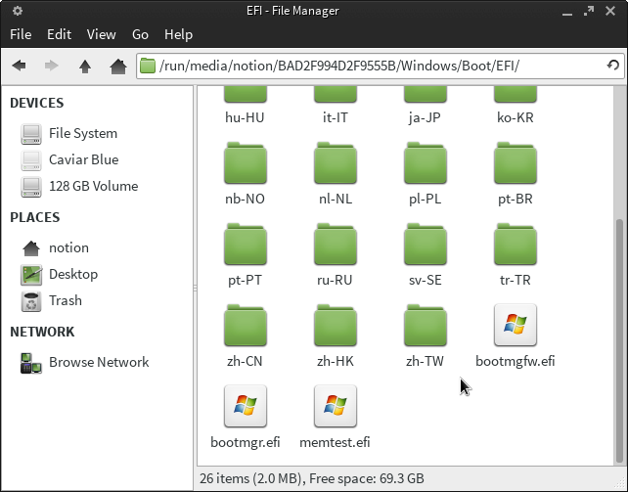Open the View menu
This screenshot has height=492, width=628.
101,34
